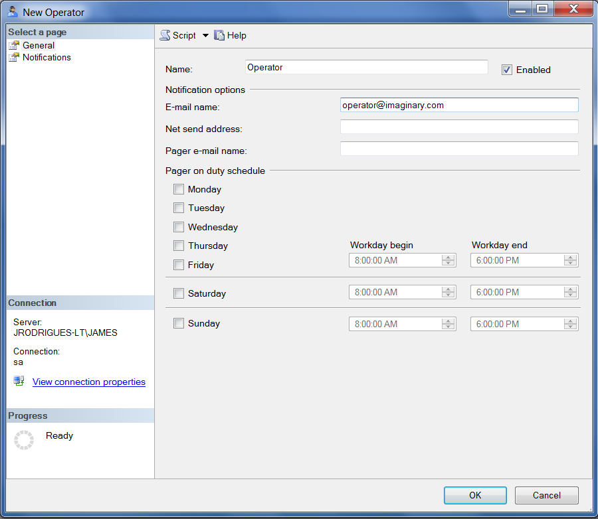This screenshot has height=519, width=598.
Task: Tick the Sunday pager schedule checkbox
Action: point(179,324)
